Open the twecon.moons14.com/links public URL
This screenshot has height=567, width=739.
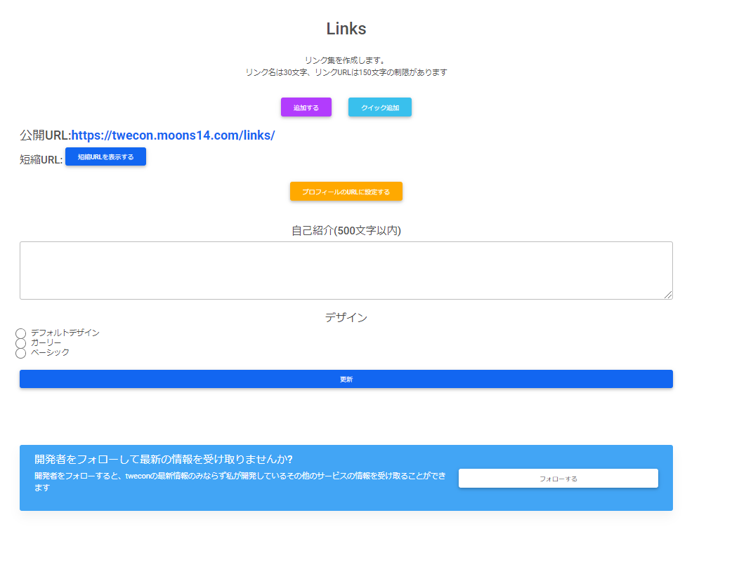173,135
